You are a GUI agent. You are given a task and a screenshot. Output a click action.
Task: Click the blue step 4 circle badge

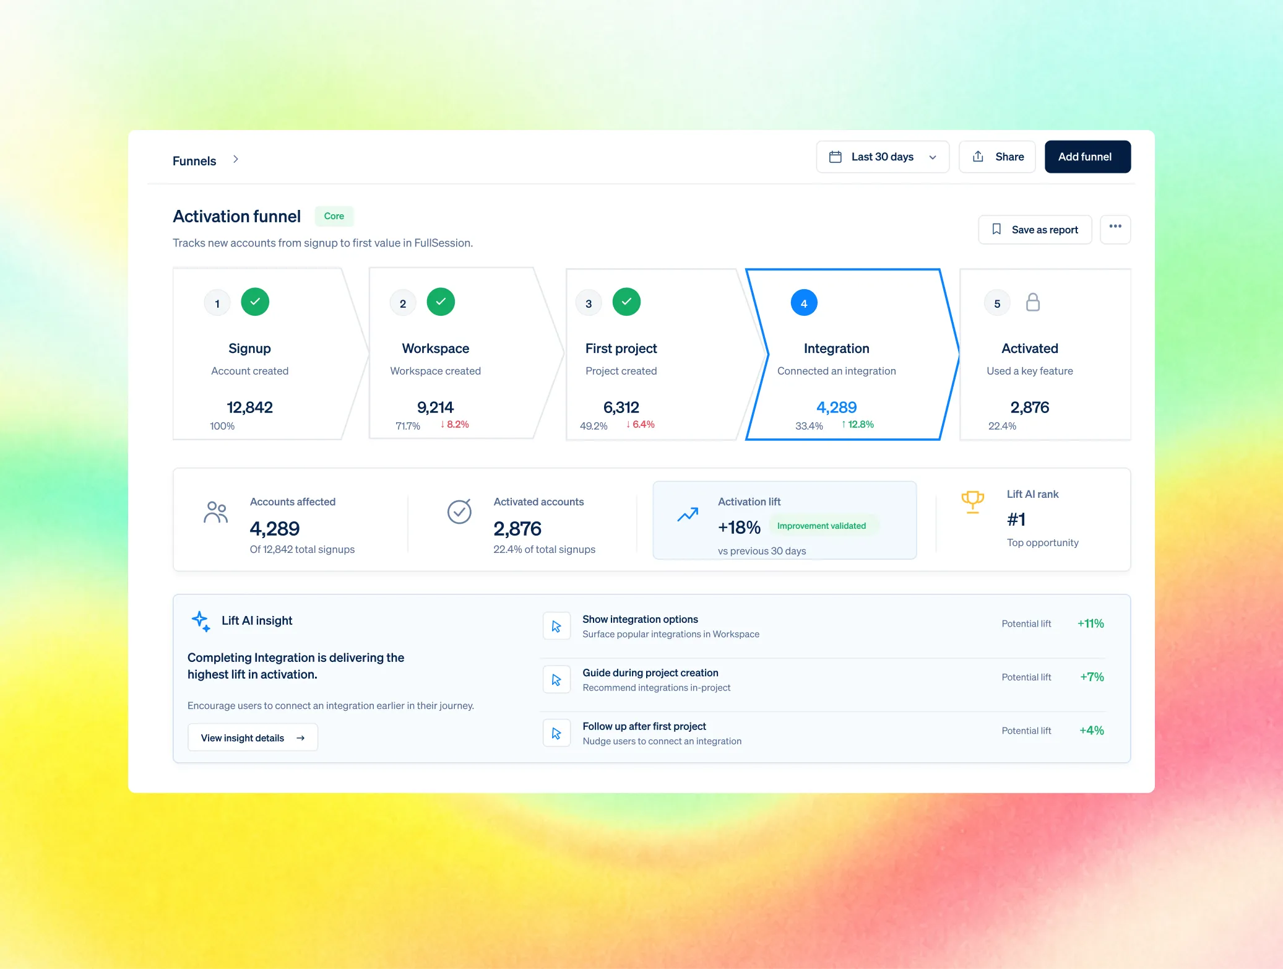click(804, 303)
